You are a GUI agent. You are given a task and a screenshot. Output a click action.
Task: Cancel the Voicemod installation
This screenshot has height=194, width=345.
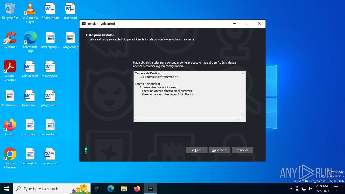point(243,150)
